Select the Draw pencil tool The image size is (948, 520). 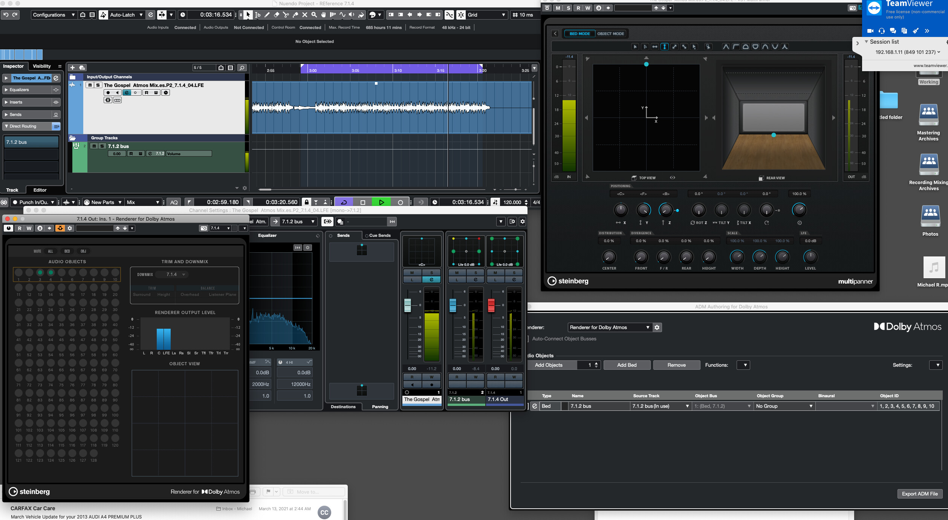click(x=267, y=15)
